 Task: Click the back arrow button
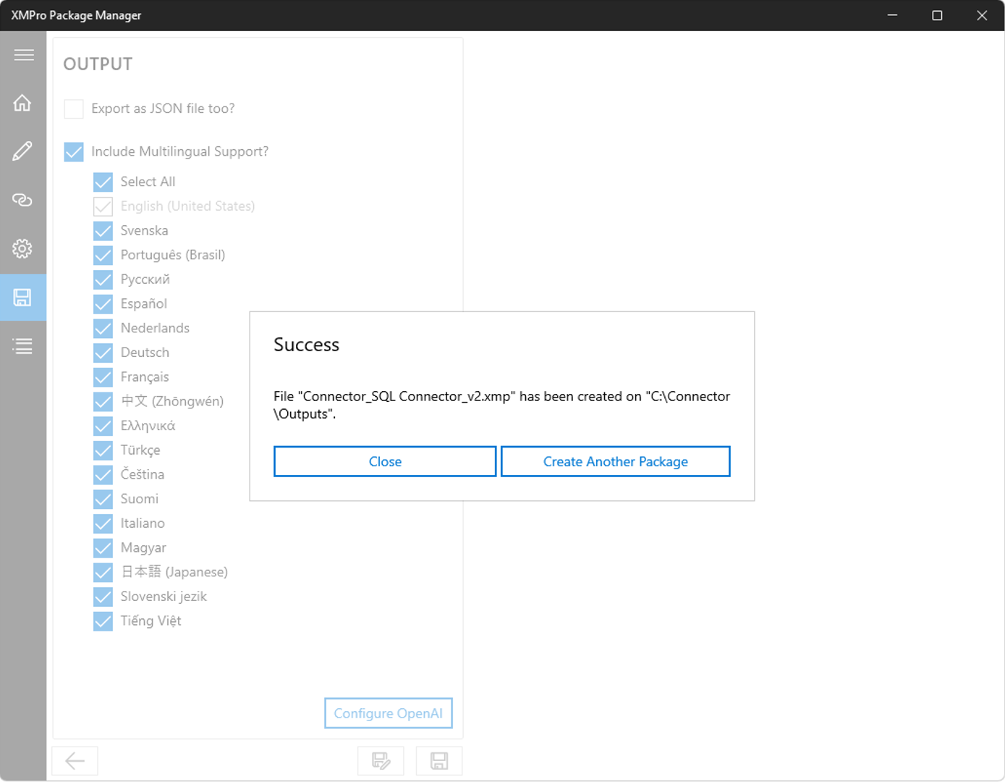[x=75, y=761]
